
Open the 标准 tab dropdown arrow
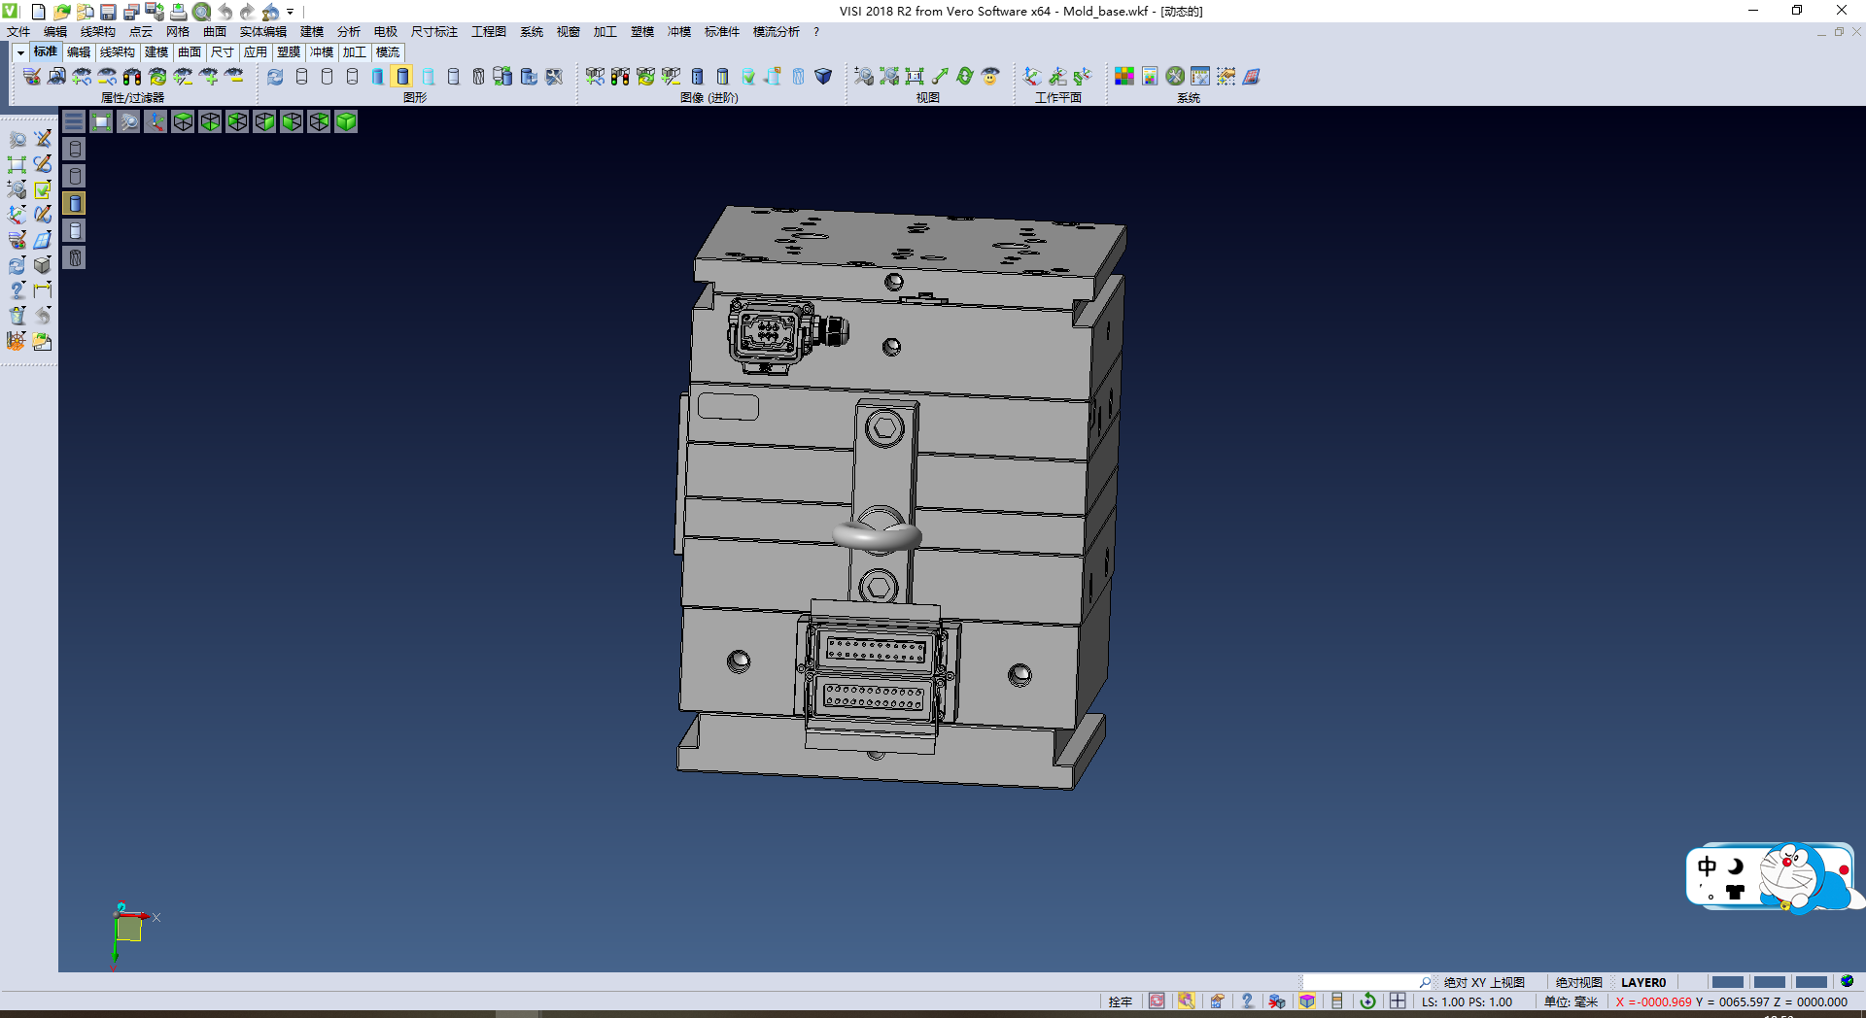(20, 51)
